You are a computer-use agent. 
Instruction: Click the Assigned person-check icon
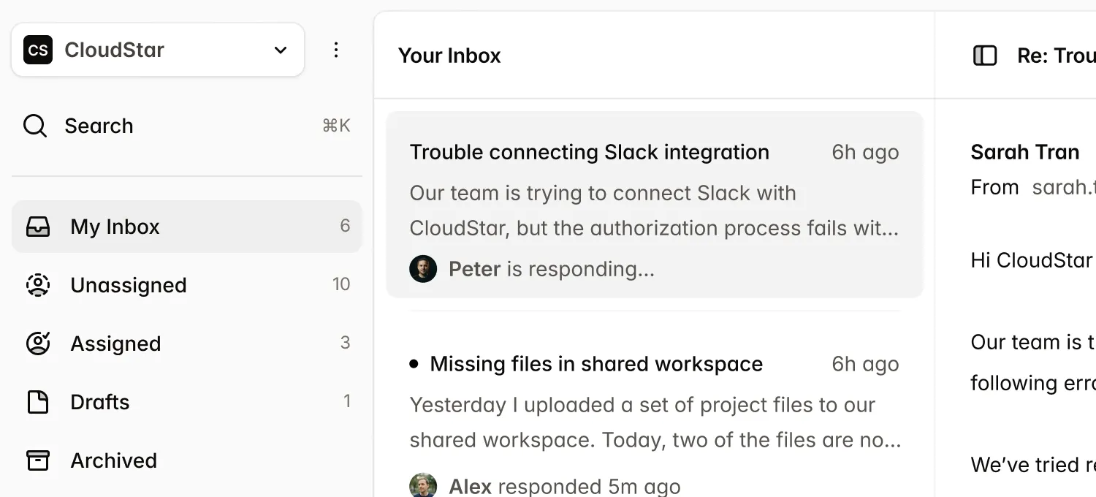coord(38,344)
